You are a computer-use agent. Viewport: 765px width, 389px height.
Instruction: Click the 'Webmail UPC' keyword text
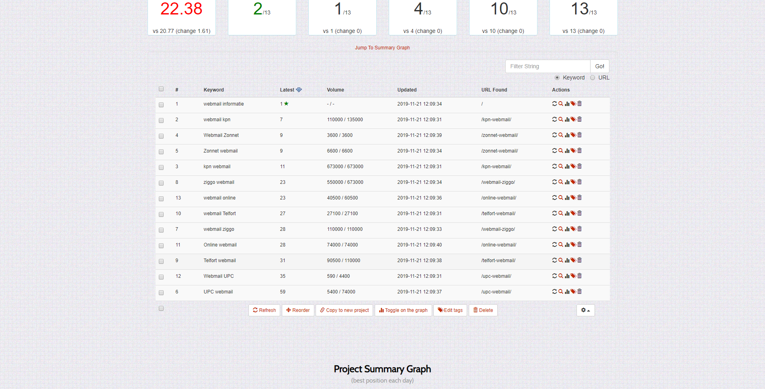pyautogui.click(x=219, y=276)
